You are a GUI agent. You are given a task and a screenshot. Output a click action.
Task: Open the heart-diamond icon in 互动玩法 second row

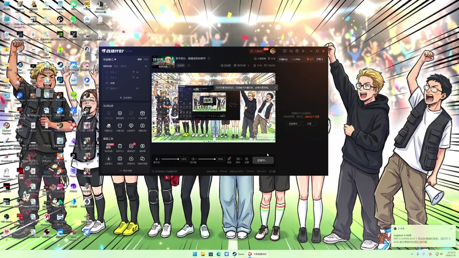131,127
